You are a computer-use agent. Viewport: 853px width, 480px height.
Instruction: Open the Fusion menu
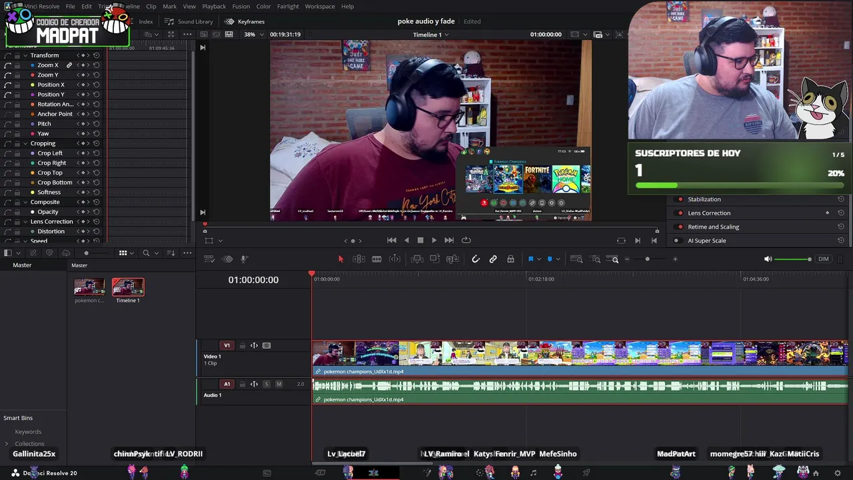click(x=241, y=6)
